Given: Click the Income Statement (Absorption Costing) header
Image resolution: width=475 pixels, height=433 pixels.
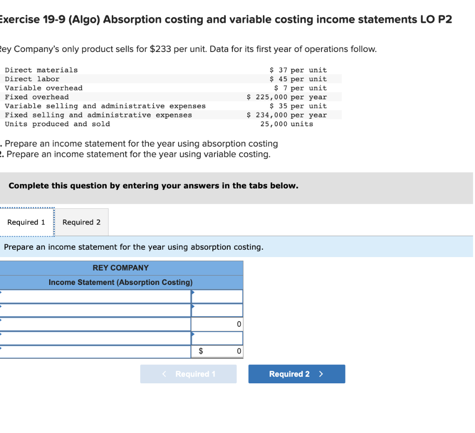Looking at the screenshot, I should coord(122,282).
